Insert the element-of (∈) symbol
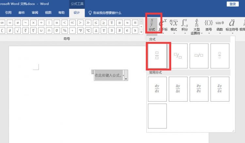 coord(127,31)
